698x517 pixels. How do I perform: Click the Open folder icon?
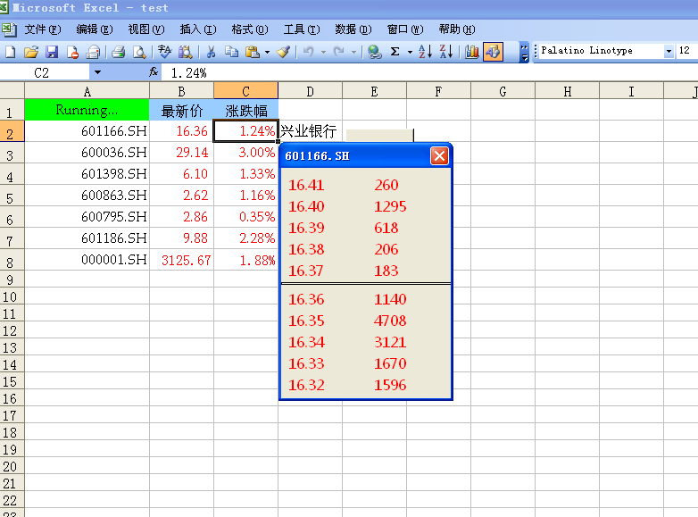[x=30, y=52]
